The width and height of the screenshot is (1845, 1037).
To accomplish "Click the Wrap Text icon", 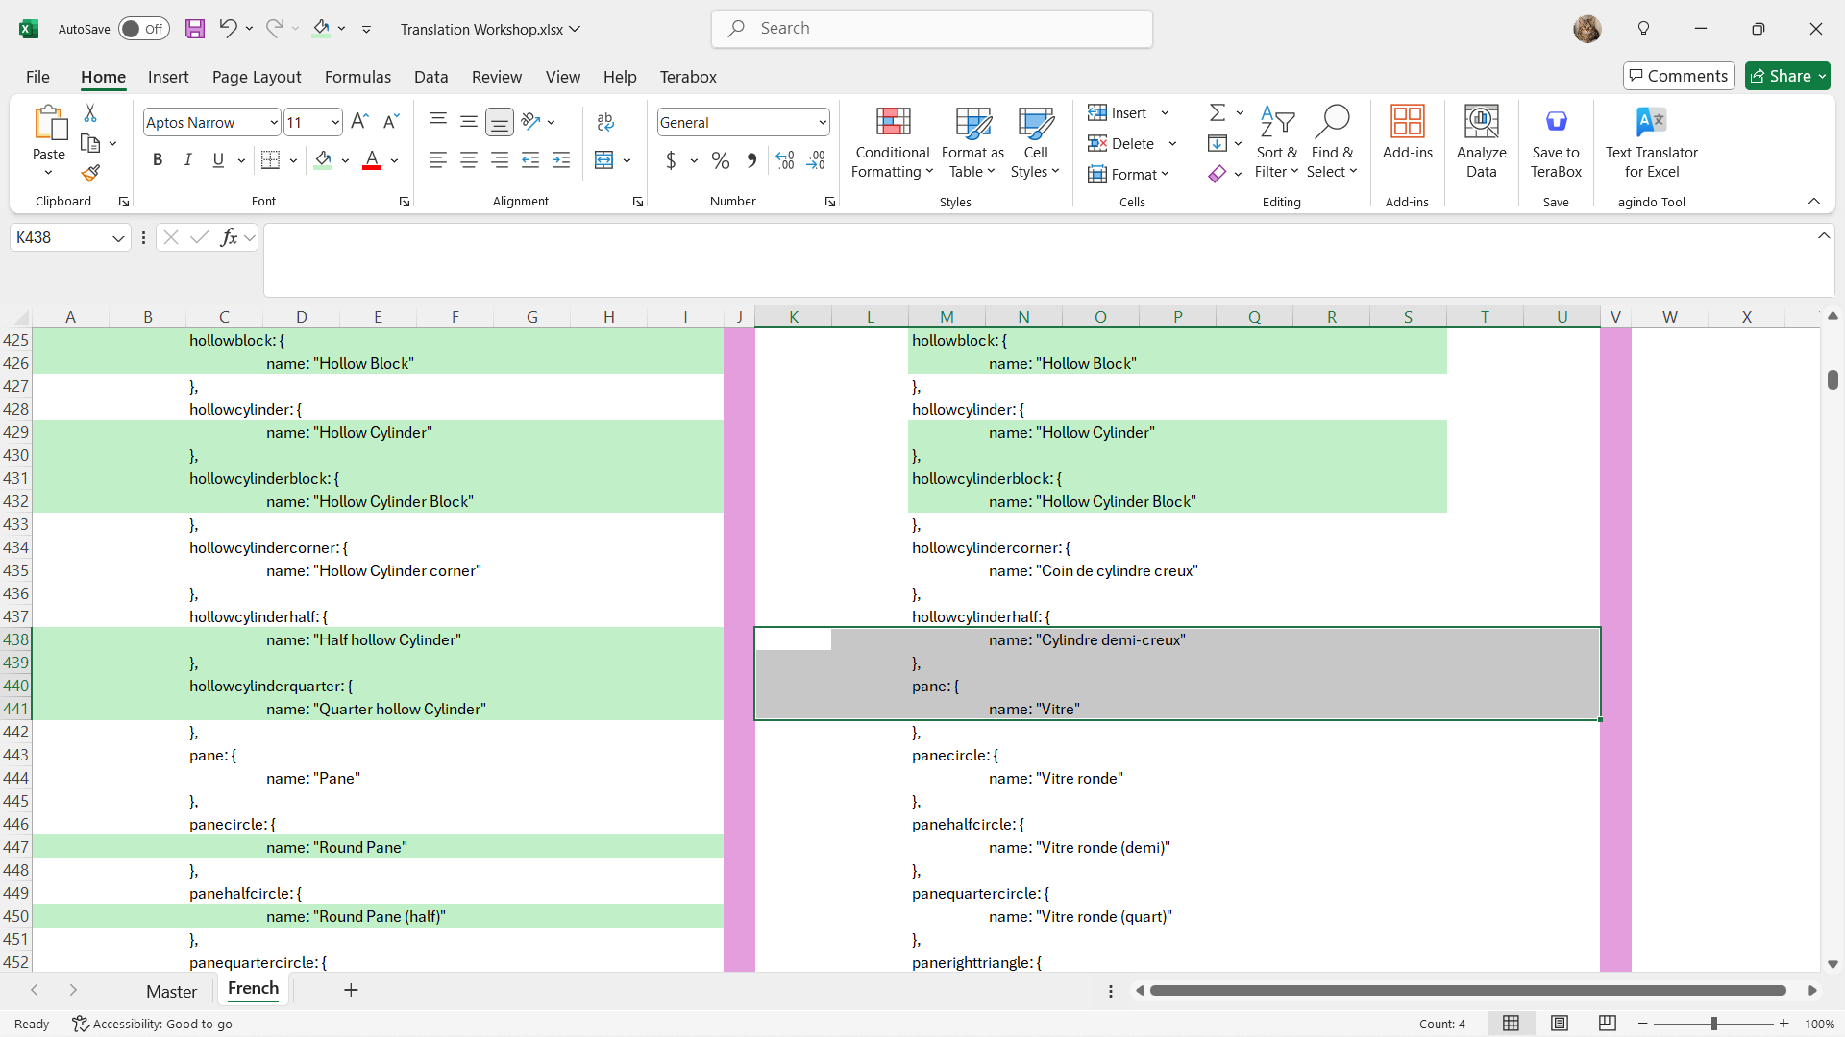I will (x=605, y=122).
